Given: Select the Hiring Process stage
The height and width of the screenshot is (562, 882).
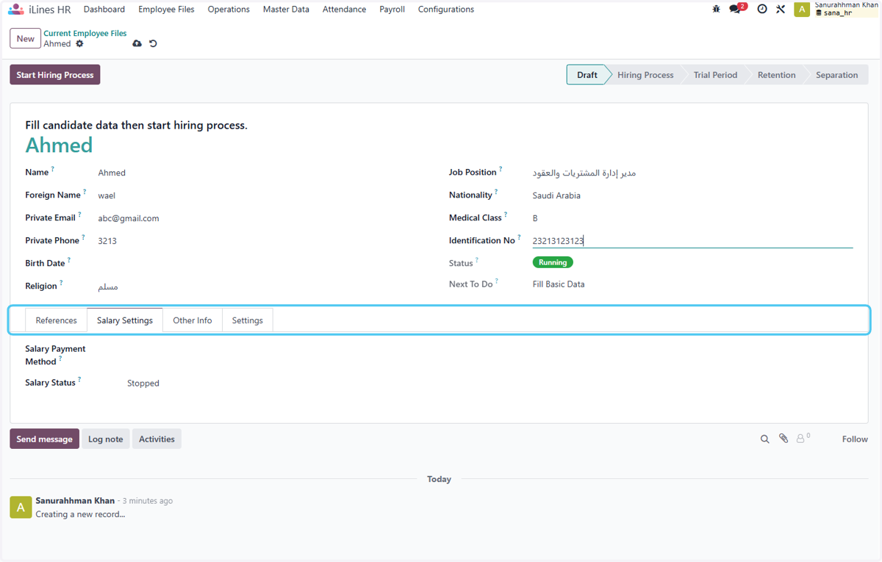Looking at the screenshot, I should 645,75.
